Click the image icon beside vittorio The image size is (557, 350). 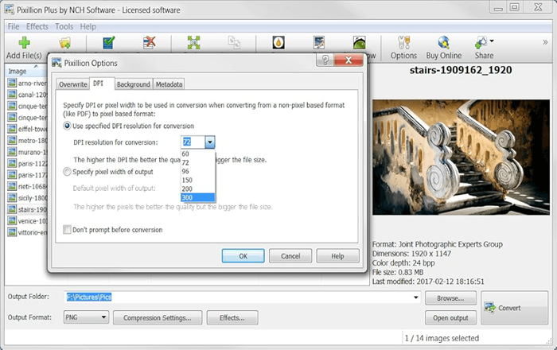pos(12,232)
